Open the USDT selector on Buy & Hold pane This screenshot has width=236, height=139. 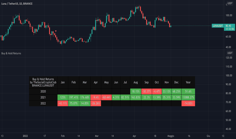click(230, 53)
